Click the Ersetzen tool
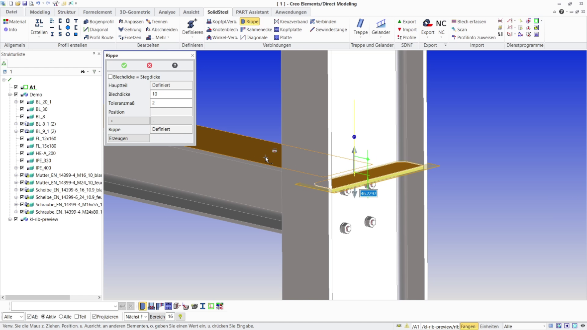This screenshot has height=330, width=587. (130, 37)
